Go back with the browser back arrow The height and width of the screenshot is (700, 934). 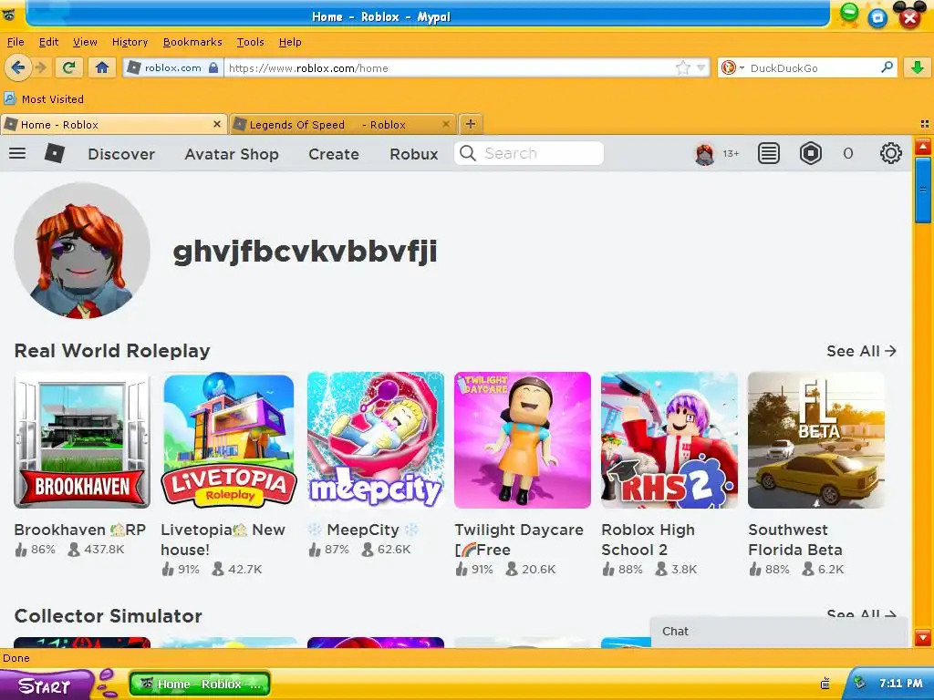(18, 67)
